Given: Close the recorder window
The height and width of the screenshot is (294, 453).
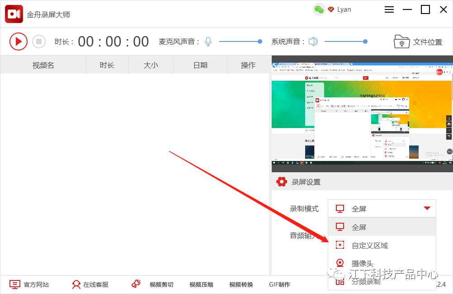Looking at the screenshot, I should click(444, 9).
